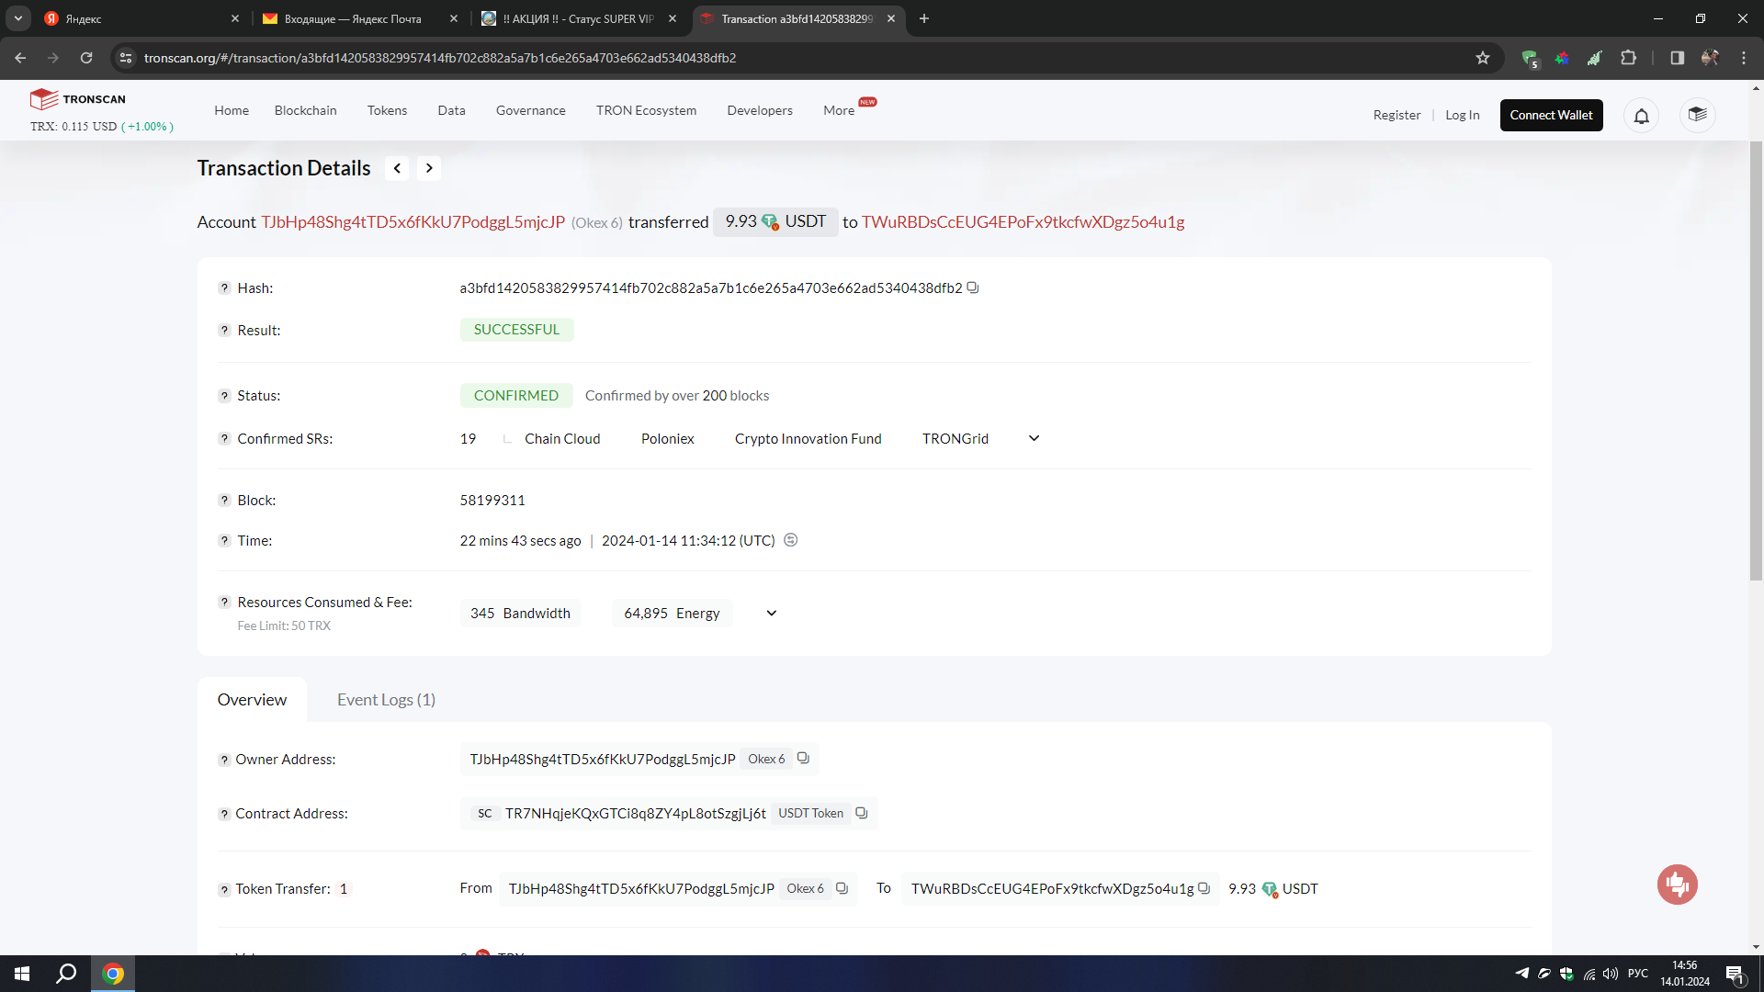Click the Log In link
This screenshot has height=992, width=1764.
1462,115
